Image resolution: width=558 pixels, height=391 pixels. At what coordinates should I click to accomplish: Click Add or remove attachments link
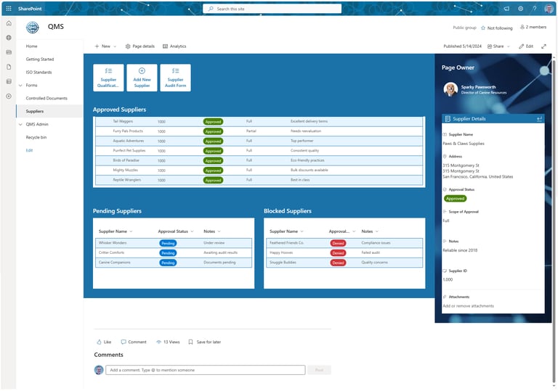(x=469, y=305)
